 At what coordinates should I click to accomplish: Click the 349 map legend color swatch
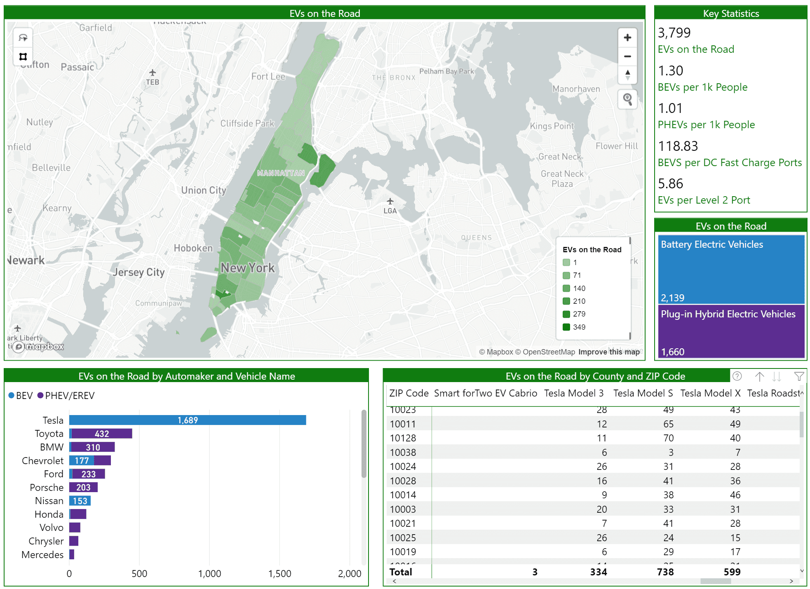[x=566, y=327]
